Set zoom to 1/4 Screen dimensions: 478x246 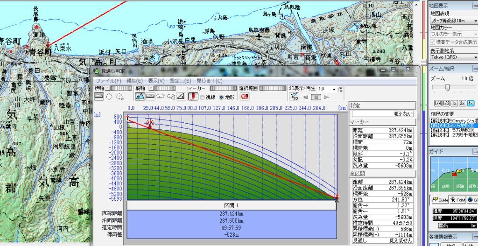click(x=438, y=103)
